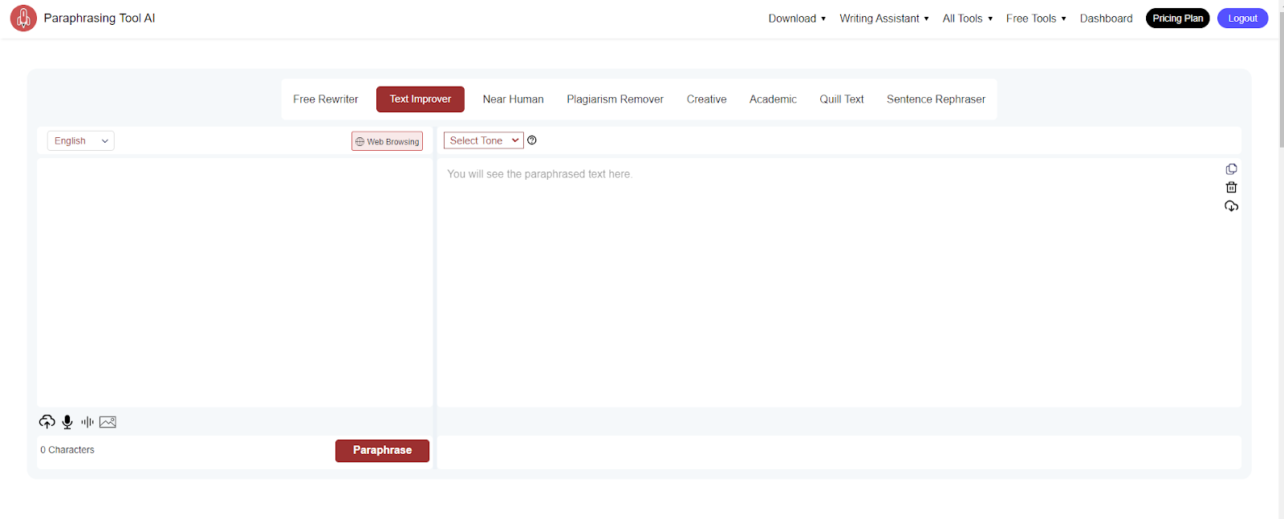The height and width of the screenshot is (519, 1284).
Task: Click the tone help question mark icon
Action: coord(532,140)
